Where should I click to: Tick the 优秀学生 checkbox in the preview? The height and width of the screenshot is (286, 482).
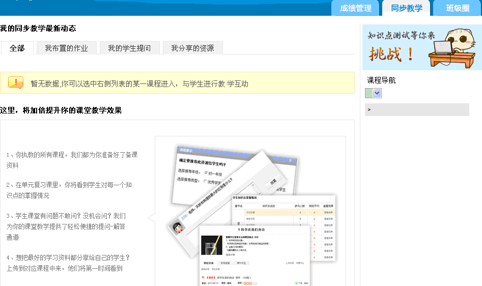pyautogui.click(x=205, y=181)
